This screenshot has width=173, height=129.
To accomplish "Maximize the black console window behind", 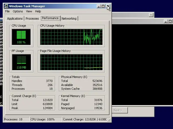I will [x=170, y=21].
